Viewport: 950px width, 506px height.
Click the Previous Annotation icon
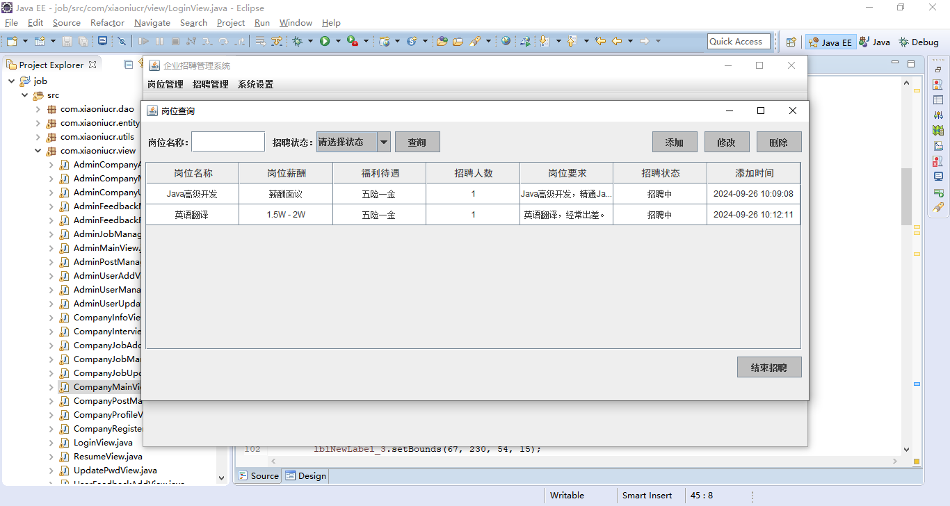tap(572, 42)
